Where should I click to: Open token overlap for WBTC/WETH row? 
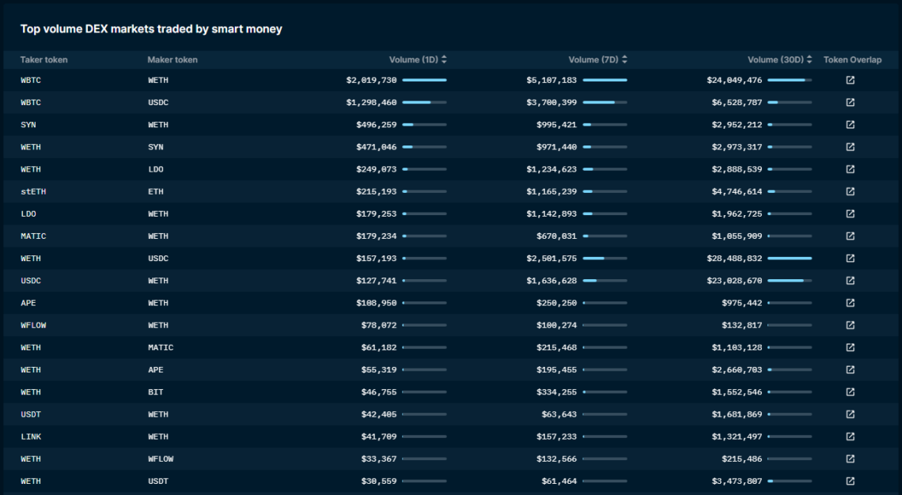pyautogui.click(x=850, y=80)
